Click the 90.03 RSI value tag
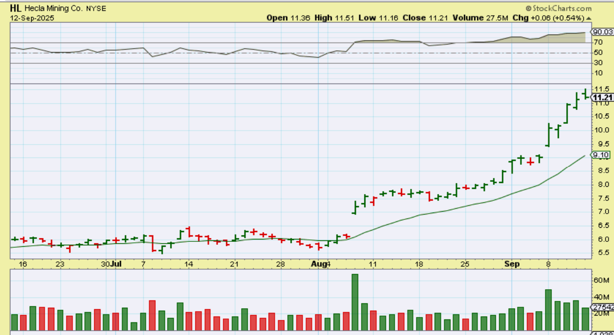This screenshot has width=614, height=335. pyautogui.click(x=602, y=32)
